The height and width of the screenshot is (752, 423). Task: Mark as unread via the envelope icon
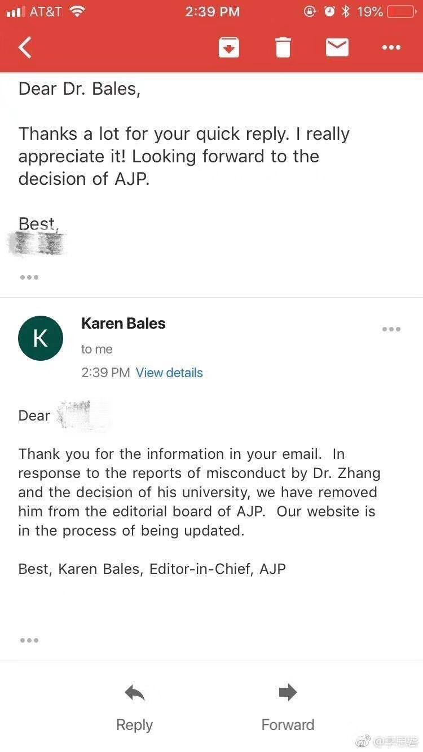point(337,48)
